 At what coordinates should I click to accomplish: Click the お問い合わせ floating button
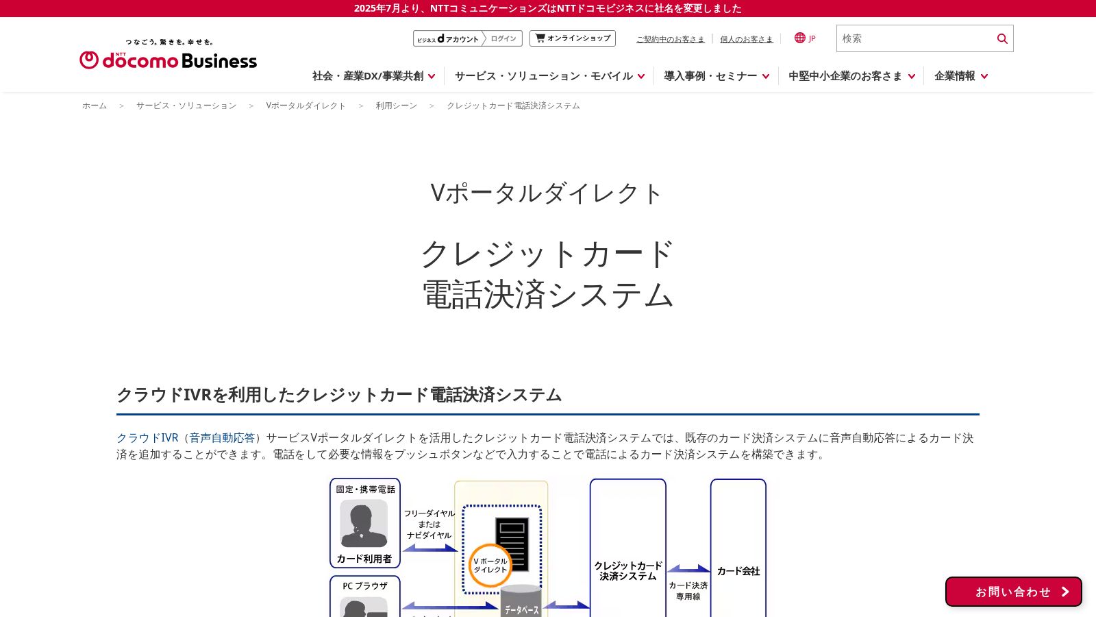(1014, 592)
